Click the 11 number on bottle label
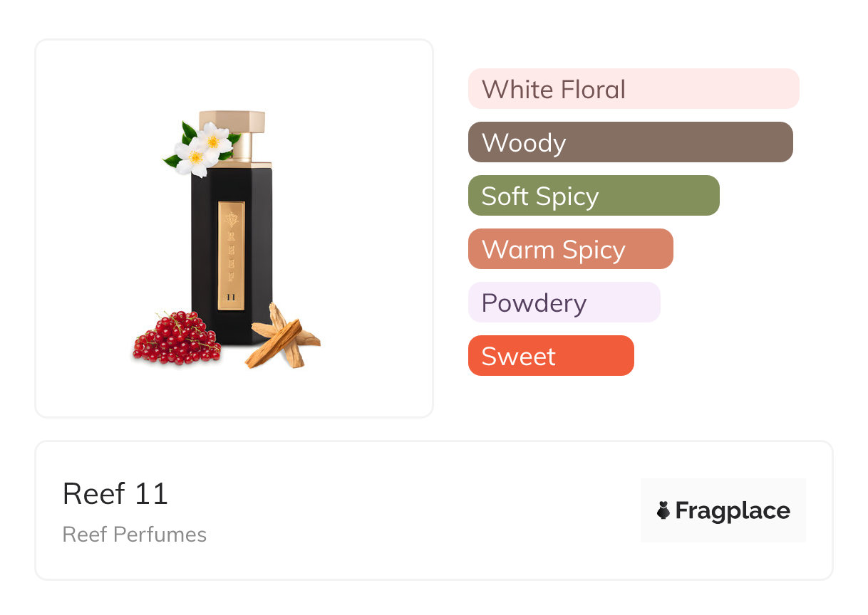Image resolution: width=868 pixels, height=615 pixels. (231, 296)
